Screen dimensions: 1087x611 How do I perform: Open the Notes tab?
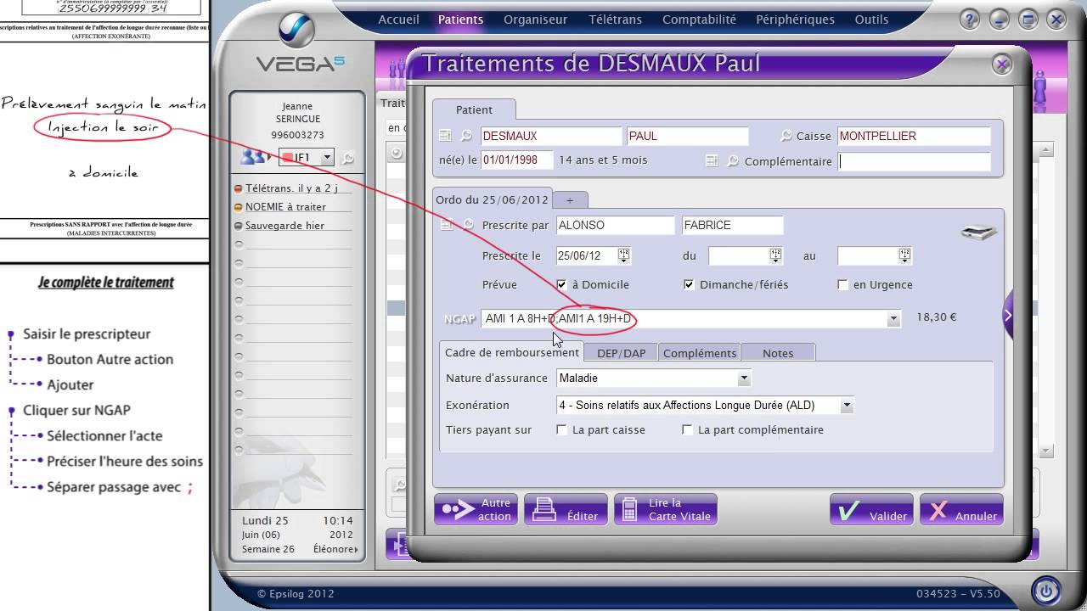(x=778, y=353)
